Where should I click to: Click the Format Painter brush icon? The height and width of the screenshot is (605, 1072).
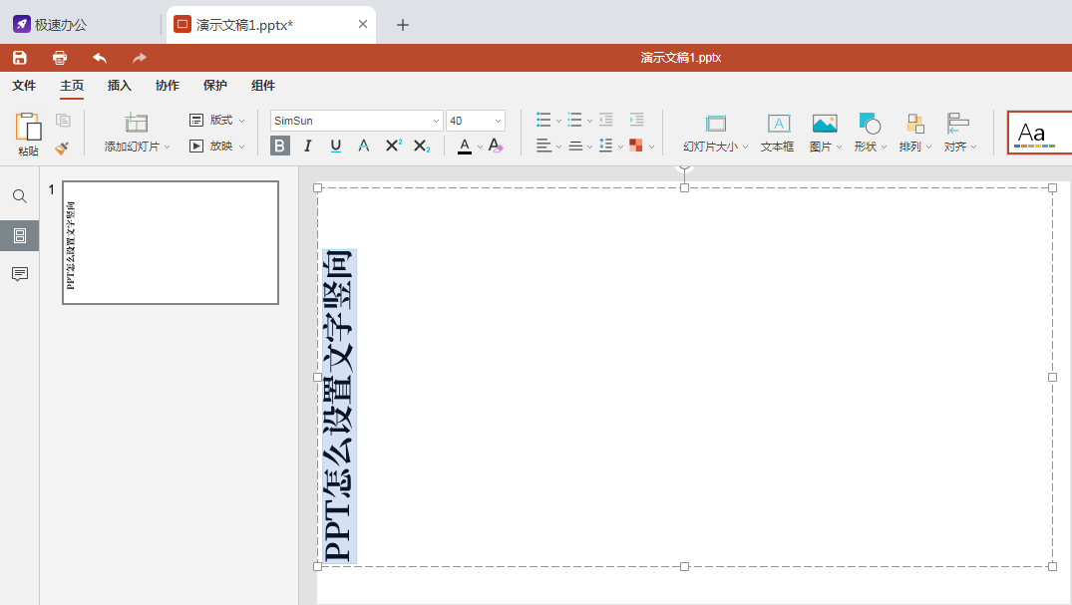tap(63, 148)
